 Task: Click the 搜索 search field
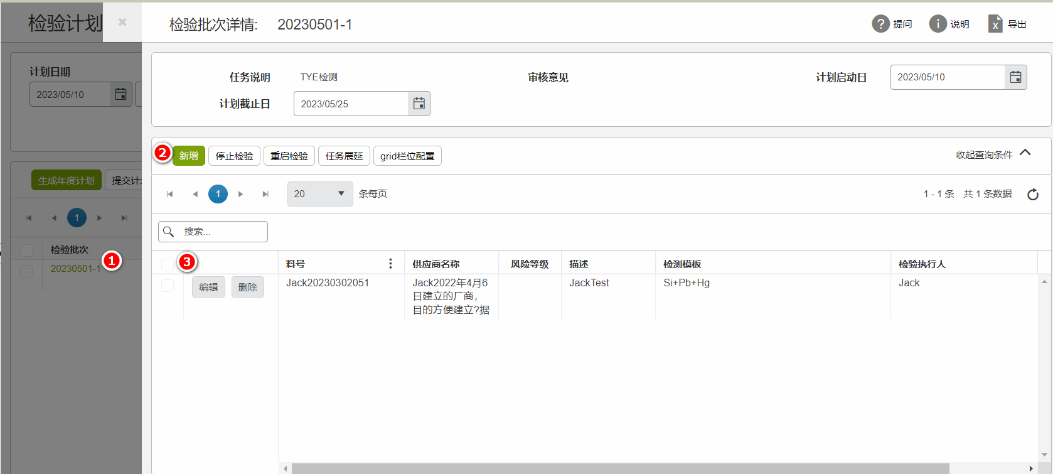(213, 232)
